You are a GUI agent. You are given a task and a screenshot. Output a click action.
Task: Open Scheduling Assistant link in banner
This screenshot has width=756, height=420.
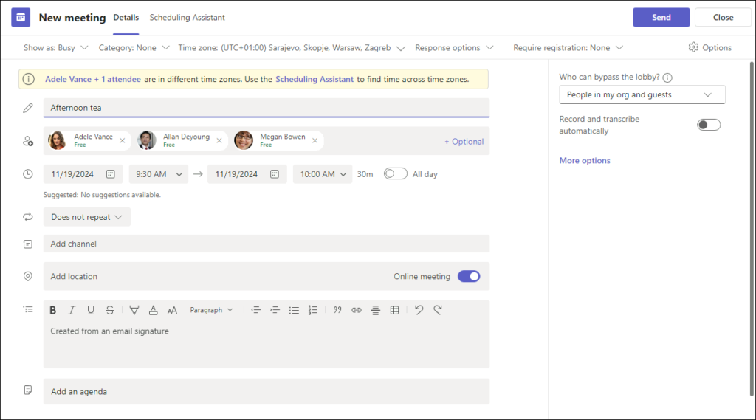pyautogui.click(x=315, y=79)
